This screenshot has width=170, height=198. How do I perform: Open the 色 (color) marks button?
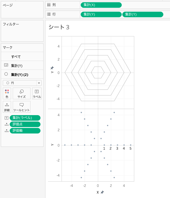coord(7,93)
